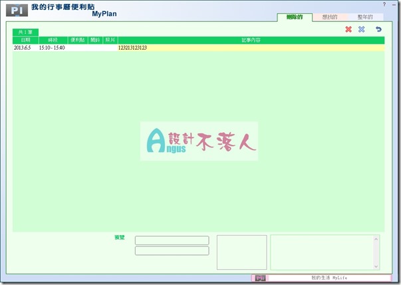Switch to the 刪除的 tab
Screen dimensions: 401x285
click(294, 17)
